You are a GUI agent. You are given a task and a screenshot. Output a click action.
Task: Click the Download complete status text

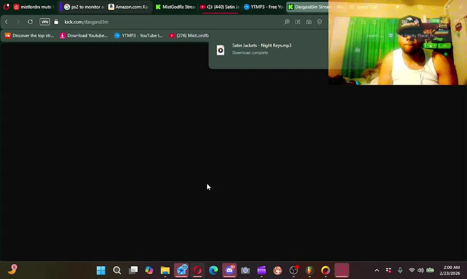click(x=250, y=53)
